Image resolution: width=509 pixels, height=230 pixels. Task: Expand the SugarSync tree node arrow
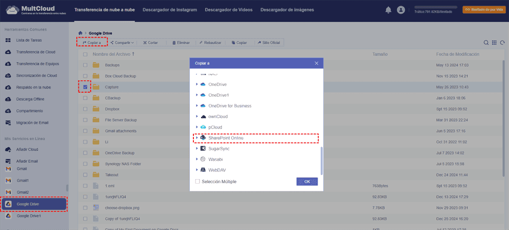click(196, 149)
